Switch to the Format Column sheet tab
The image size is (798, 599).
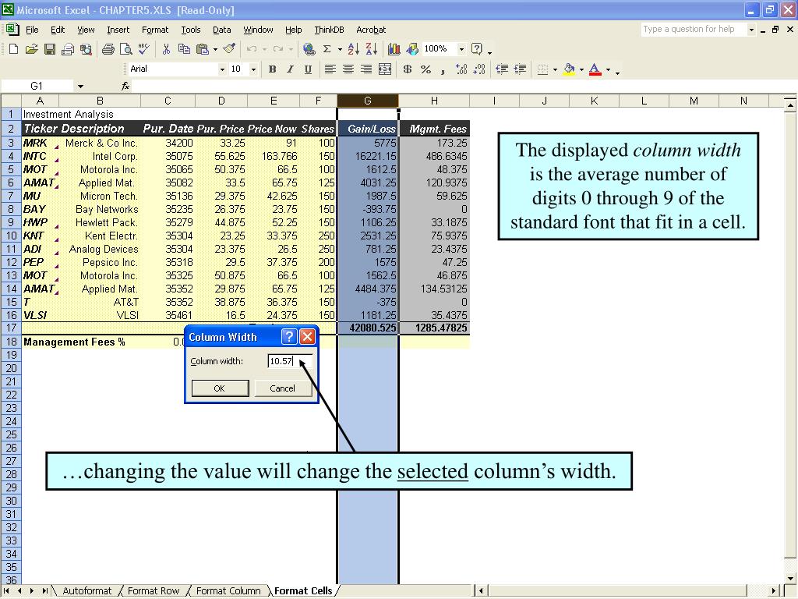pos(228,591)
